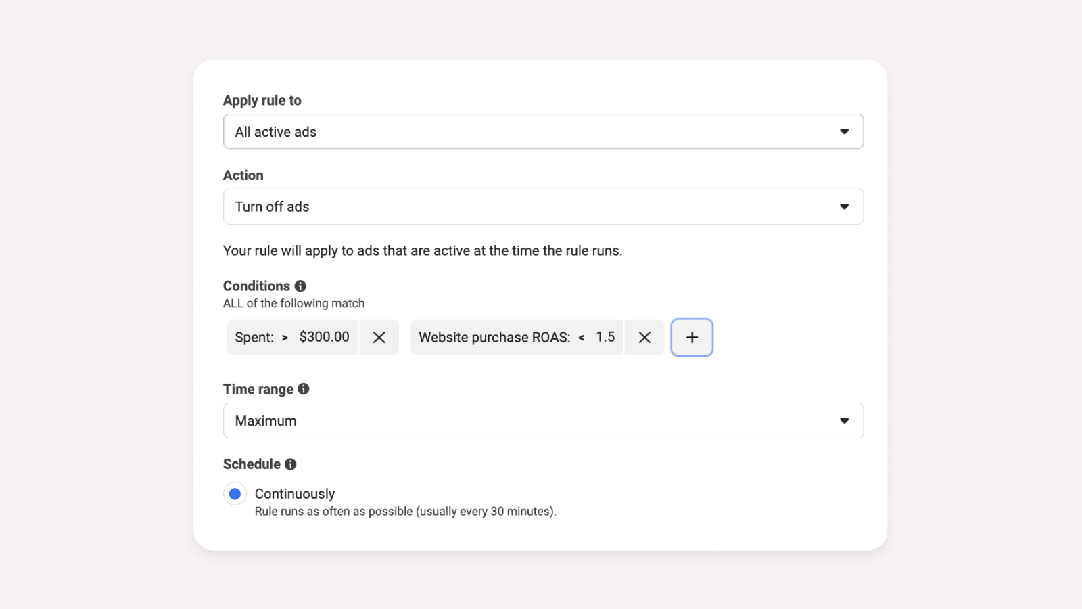Click the 'Rule runs as often as possible' description
The width and height of the screenshot is (1082, 609).
405,511
